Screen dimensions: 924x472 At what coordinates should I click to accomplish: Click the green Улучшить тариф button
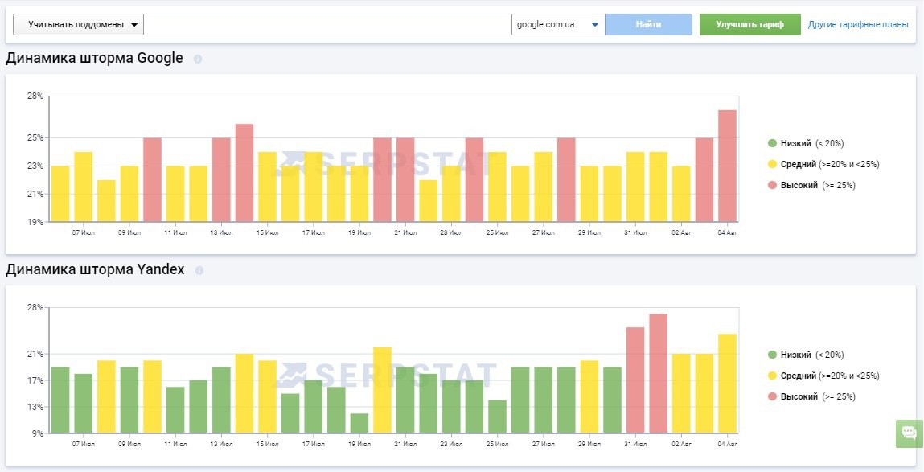coord(749,25)
